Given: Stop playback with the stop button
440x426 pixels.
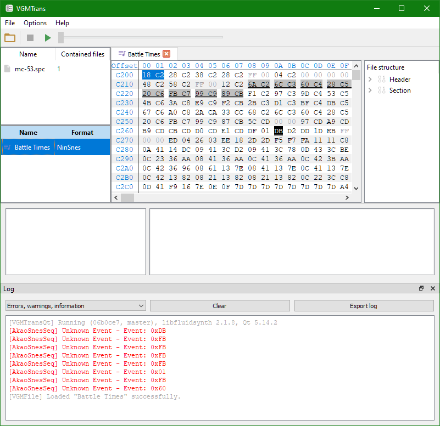Looking at the screenshot, I should [x=30, y=37].
